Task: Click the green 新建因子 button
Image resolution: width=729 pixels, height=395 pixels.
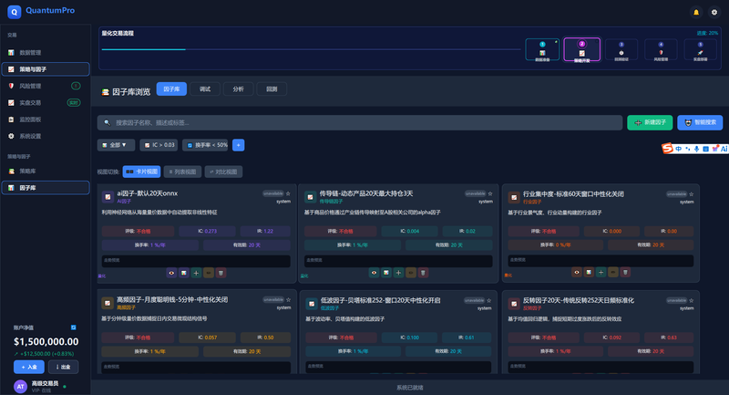Action: 650,122
